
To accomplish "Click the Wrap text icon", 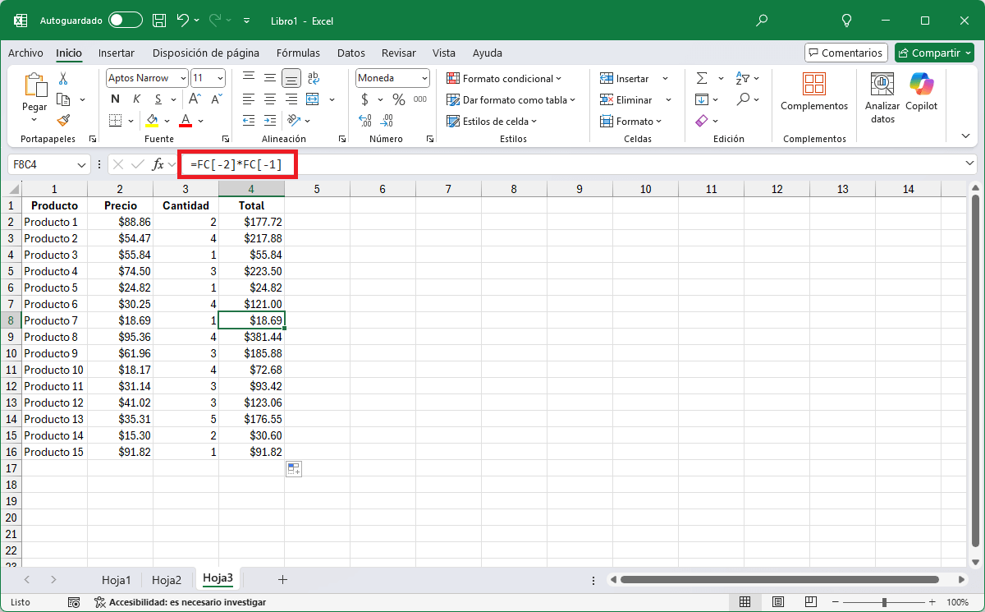I will (313, 79).
